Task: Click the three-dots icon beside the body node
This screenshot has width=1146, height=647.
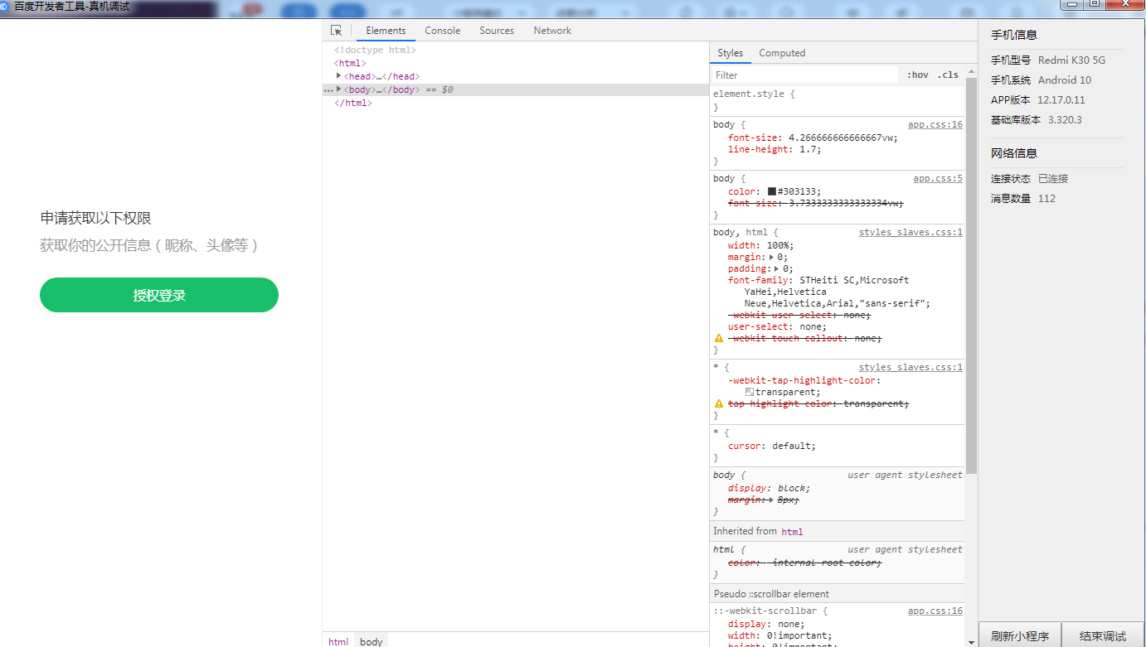Action: point(328,89)
